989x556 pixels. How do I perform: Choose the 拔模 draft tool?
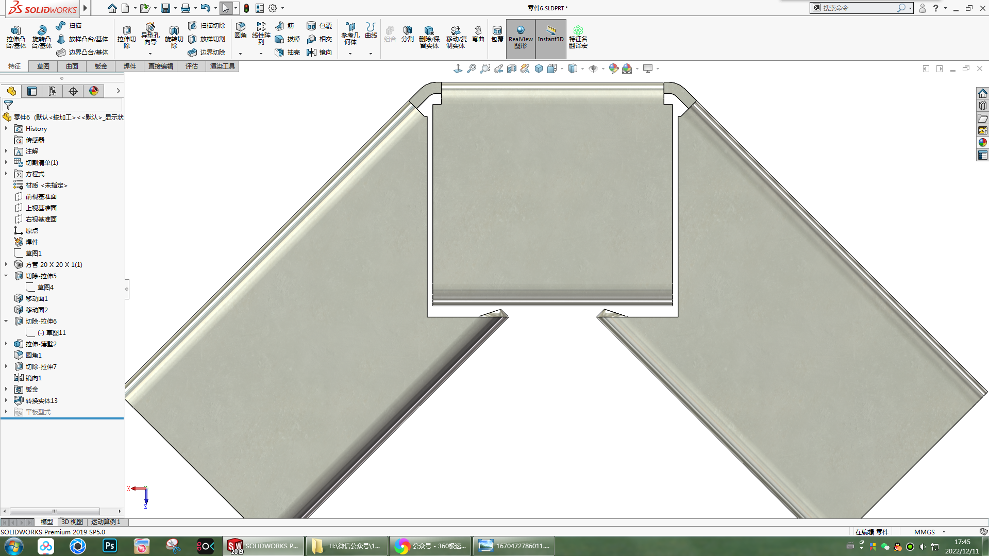pyautogui.click(x=288, y=39)
